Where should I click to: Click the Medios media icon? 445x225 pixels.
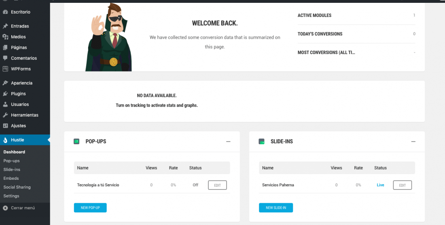(5, 37)
